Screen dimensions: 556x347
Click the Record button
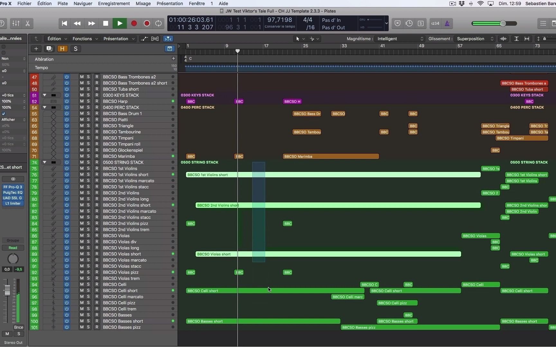(134, 23)
